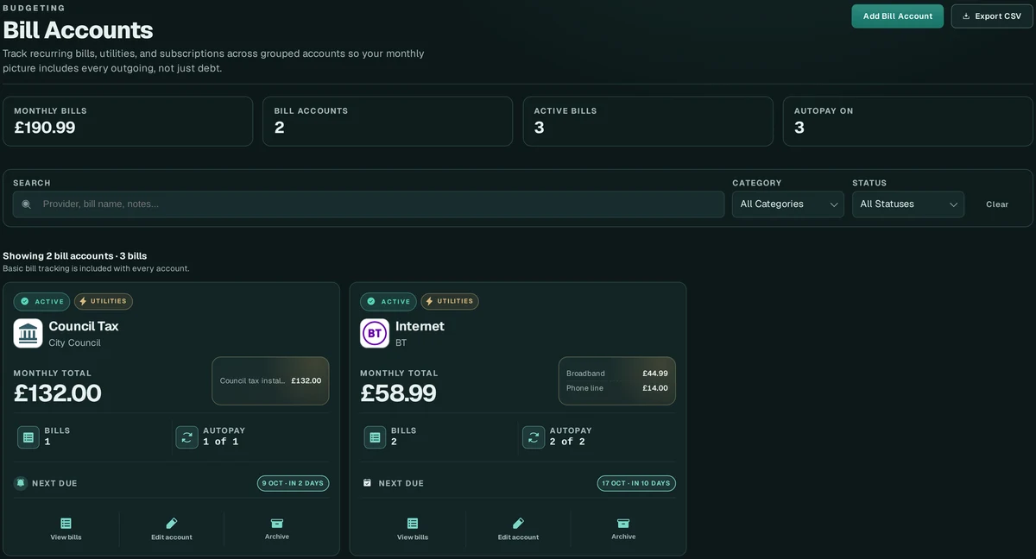Click Active badge on Internet card

[388, 302]
